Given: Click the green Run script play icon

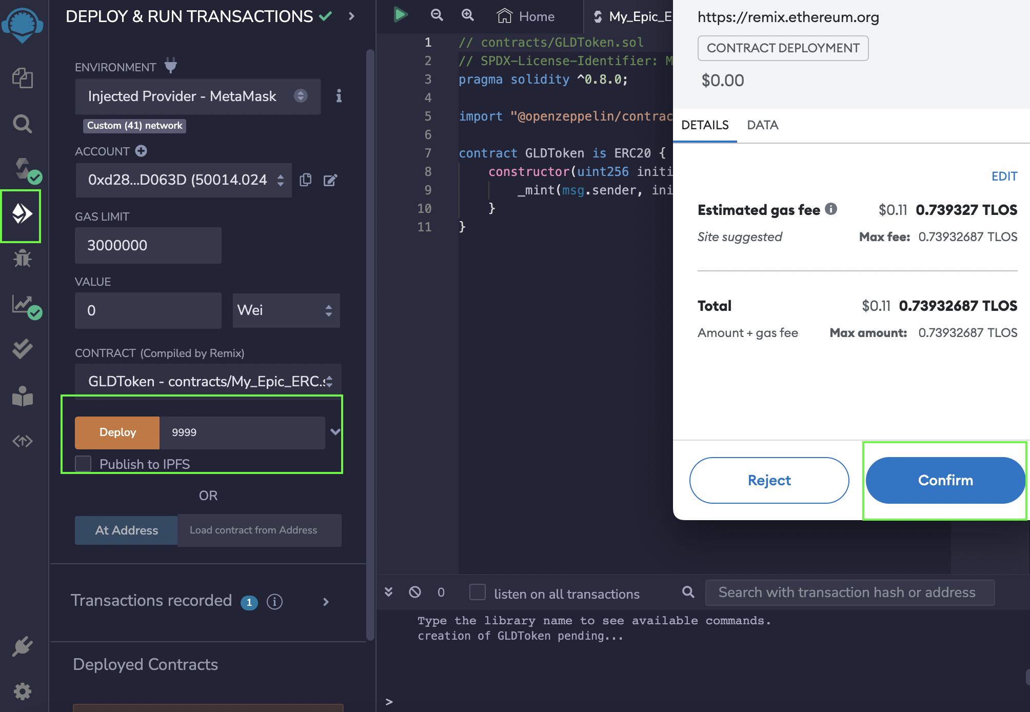Looking at the screenshot, I should click(400, 15).
